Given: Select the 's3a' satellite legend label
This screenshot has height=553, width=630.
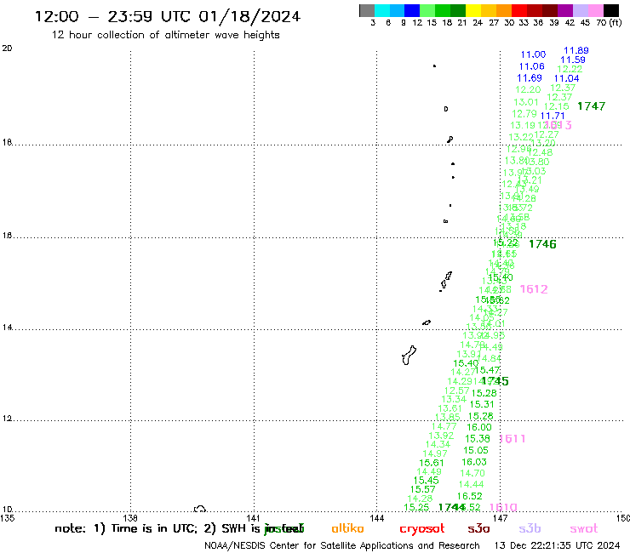Looking at the screenshot, I should (x=478, y=529).
